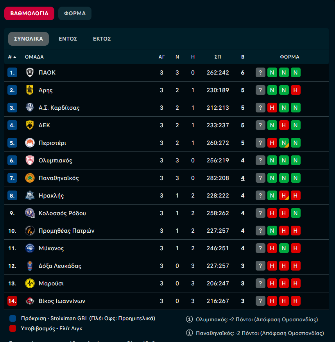Open the Βίκος Ιωαννίνων logo
The width and height of the screenshot is (335, 342).
30,301
